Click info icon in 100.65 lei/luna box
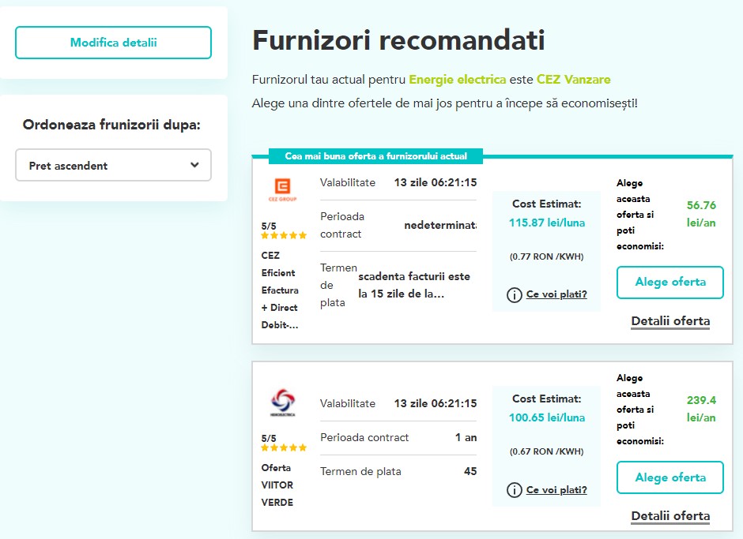 tap(514, 490)
